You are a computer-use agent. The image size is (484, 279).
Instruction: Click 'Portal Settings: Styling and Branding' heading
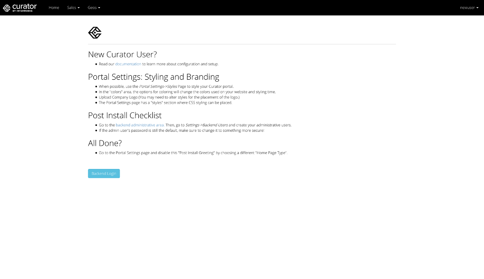[x=154, y=77]
